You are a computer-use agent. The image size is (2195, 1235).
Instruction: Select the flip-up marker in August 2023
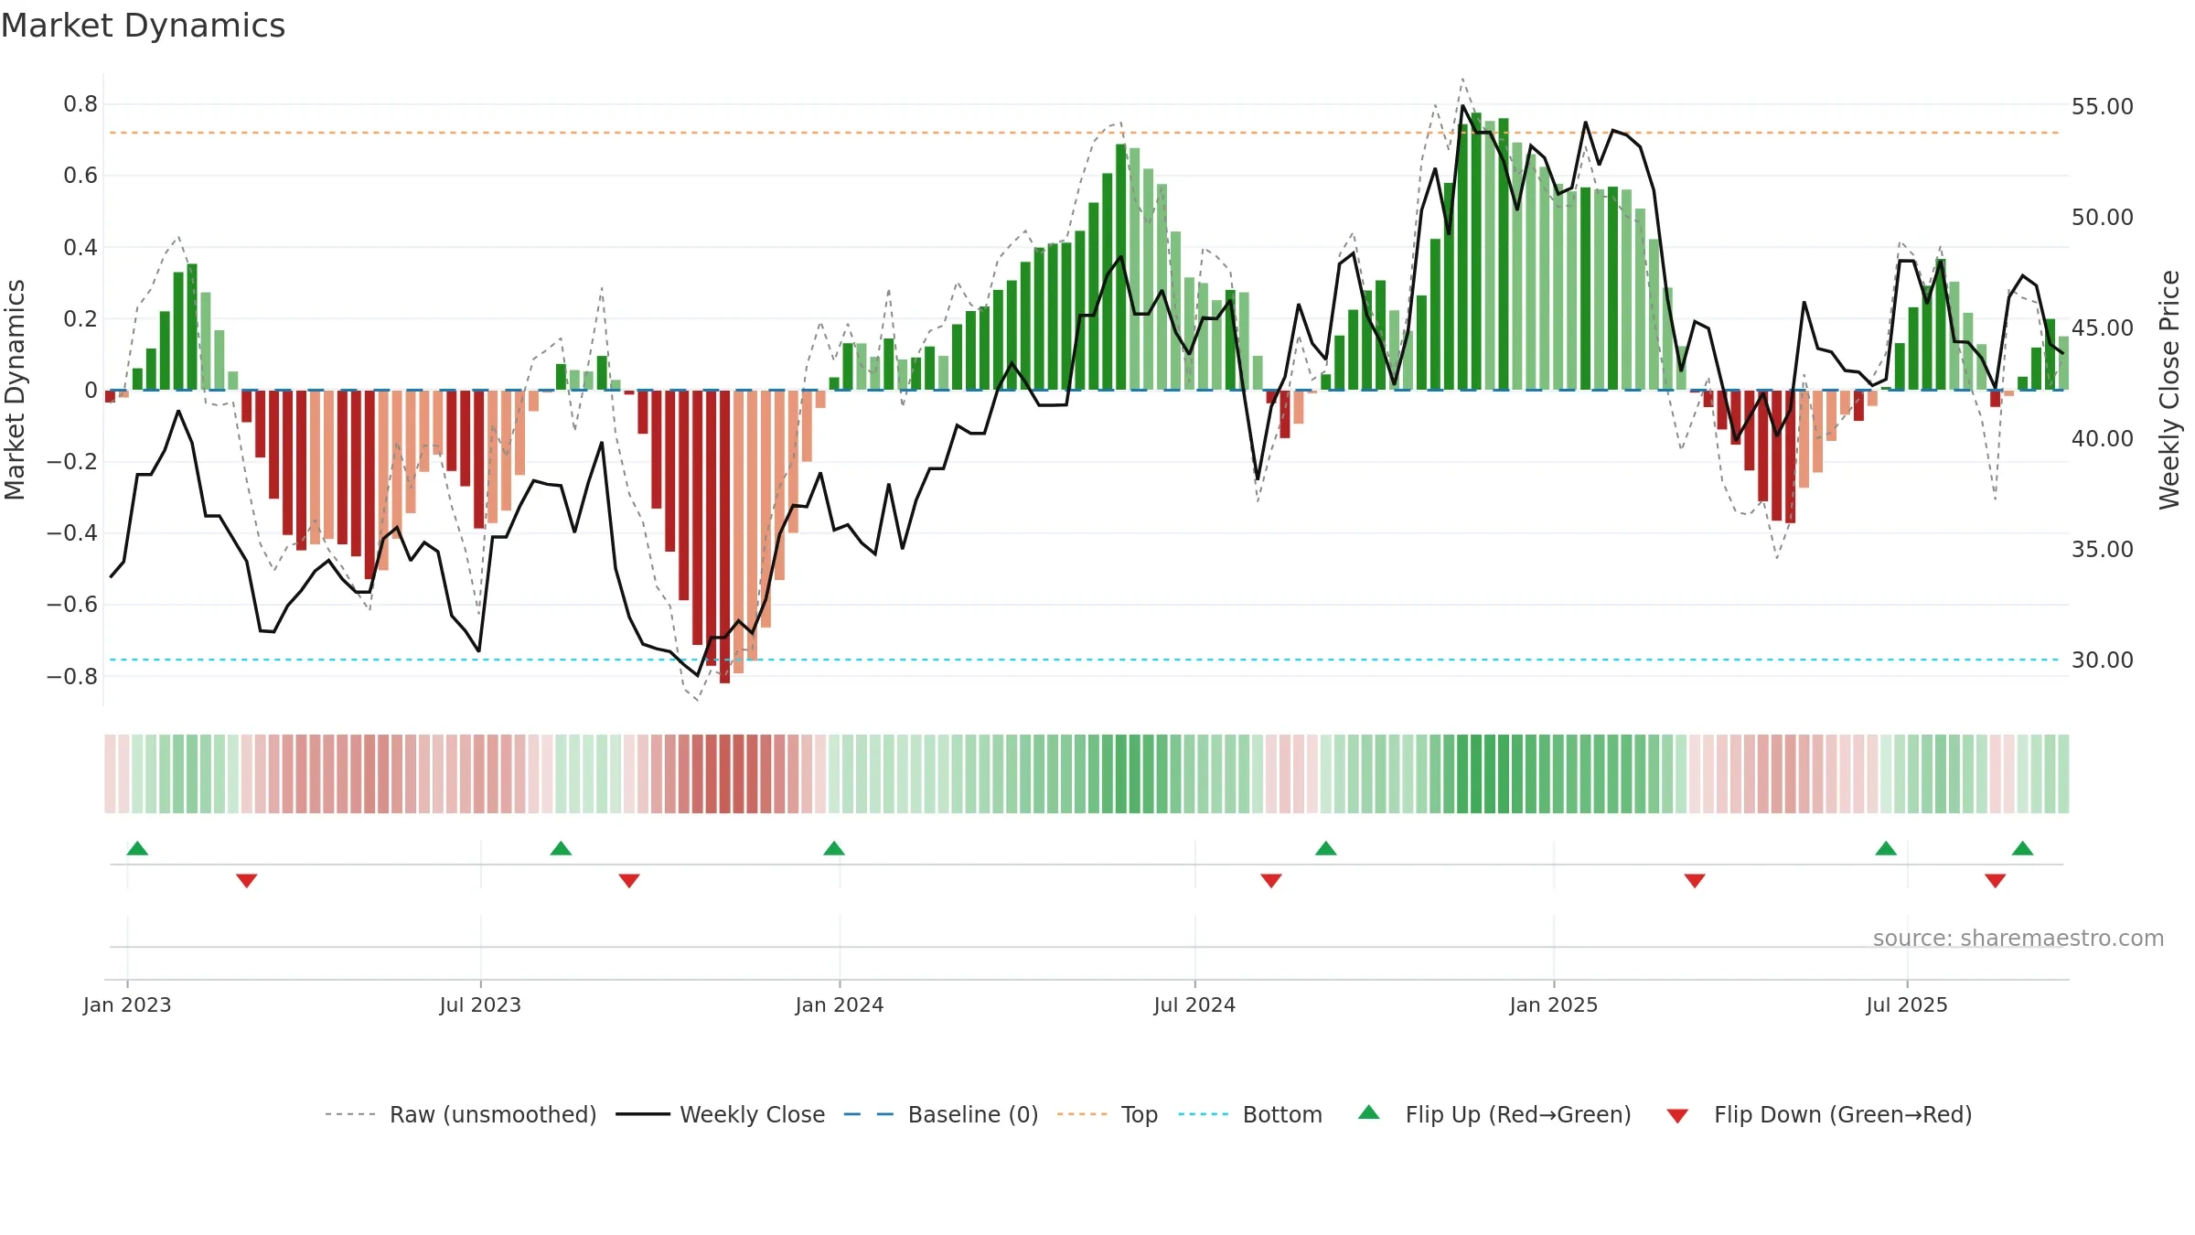(561, 848)
